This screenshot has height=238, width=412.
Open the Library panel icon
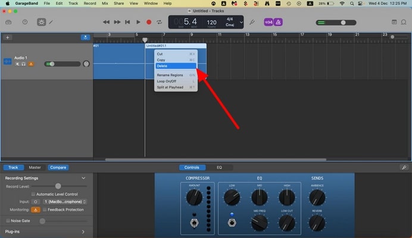point(8,22)
